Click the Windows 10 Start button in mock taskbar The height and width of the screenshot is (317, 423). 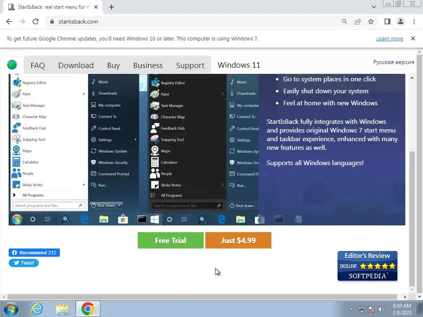click(x=154, y=220)
